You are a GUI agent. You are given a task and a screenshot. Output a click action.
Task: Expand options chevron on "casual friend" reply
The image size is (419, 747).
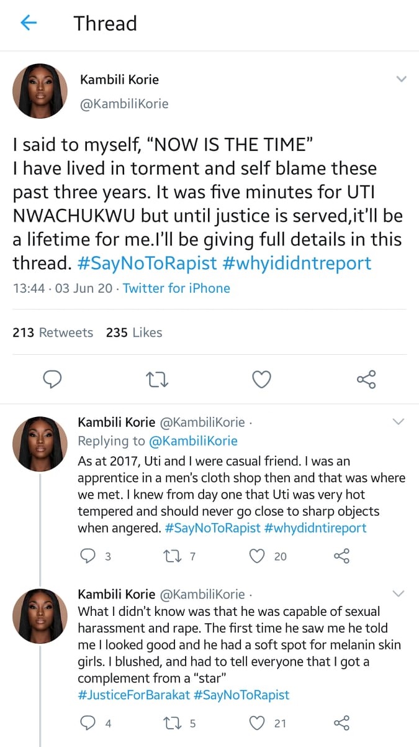click(399, 422)
